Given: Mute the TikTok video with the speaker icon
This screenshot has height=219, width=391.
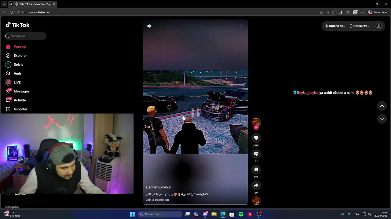Looking at the screenshot, I should [149, 26].
